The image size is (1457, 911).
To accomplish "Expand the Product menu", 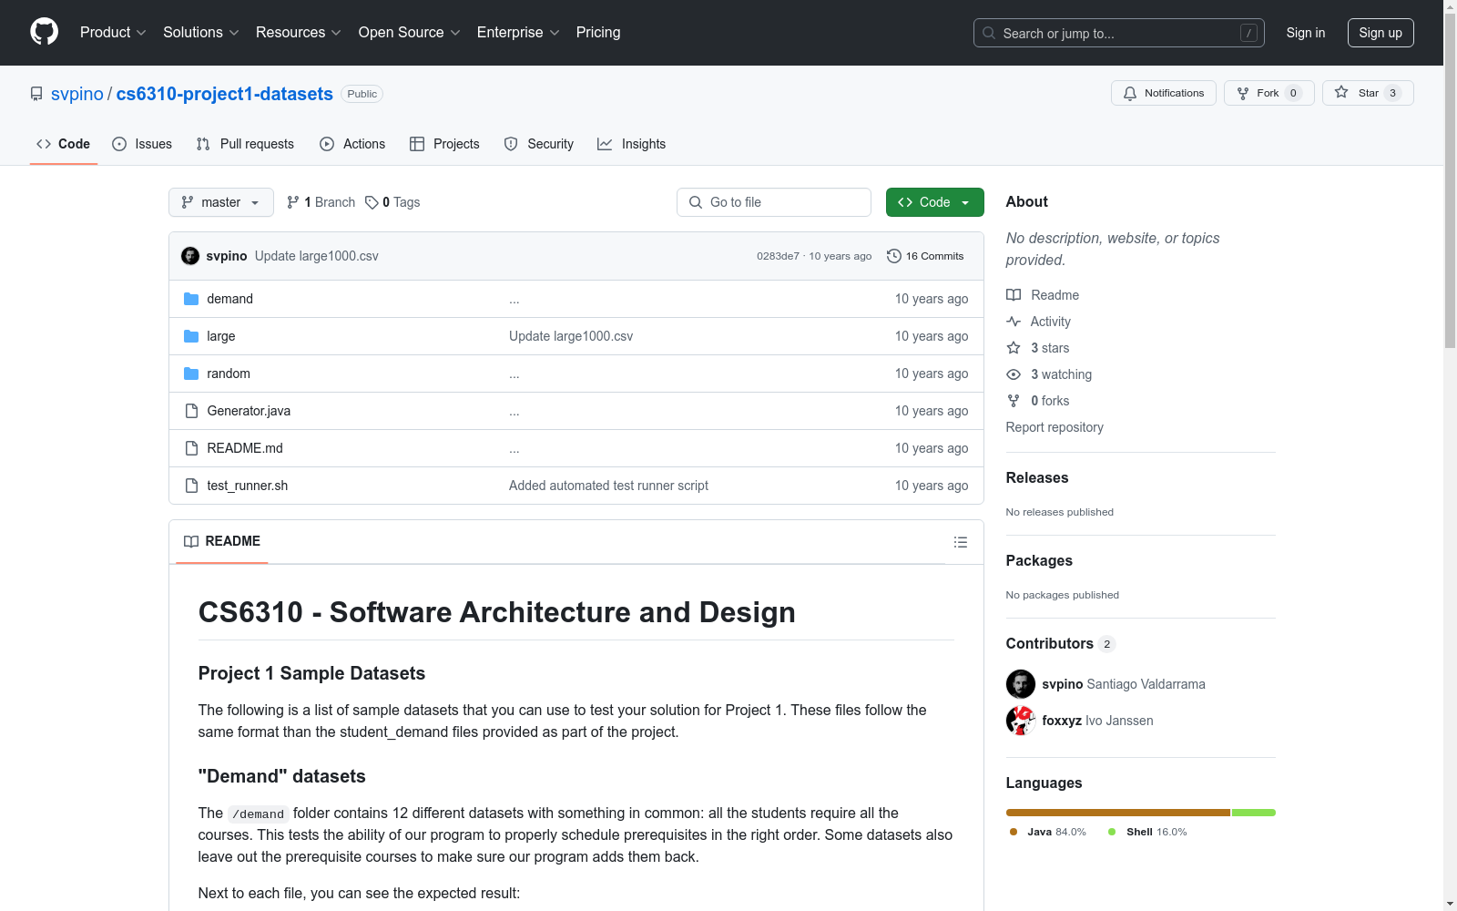I will [x=113, y=33].
